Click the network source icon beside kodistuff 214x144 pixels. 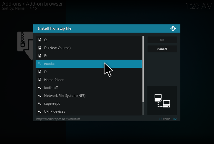pyautogui.click(x=40, y=88)
